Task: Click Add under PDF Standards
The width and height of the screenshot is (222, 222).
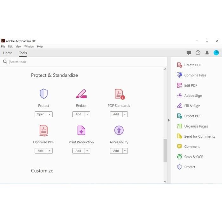Action: 116,114
